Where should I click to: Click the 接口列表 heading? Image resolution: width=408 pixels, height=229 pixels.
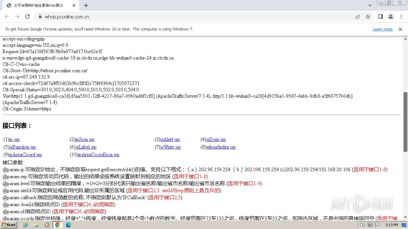17,126
